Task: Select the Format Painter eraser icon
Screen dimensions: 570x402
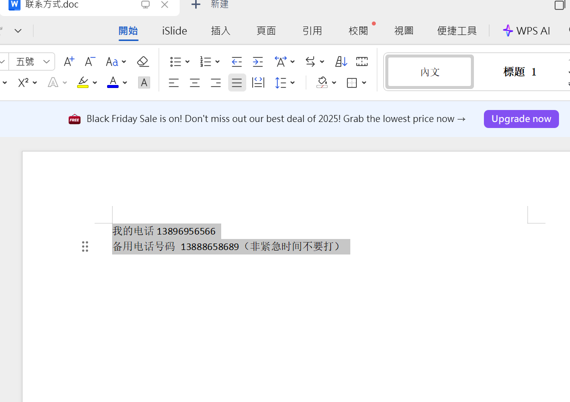Action: (x=143, y=61)
